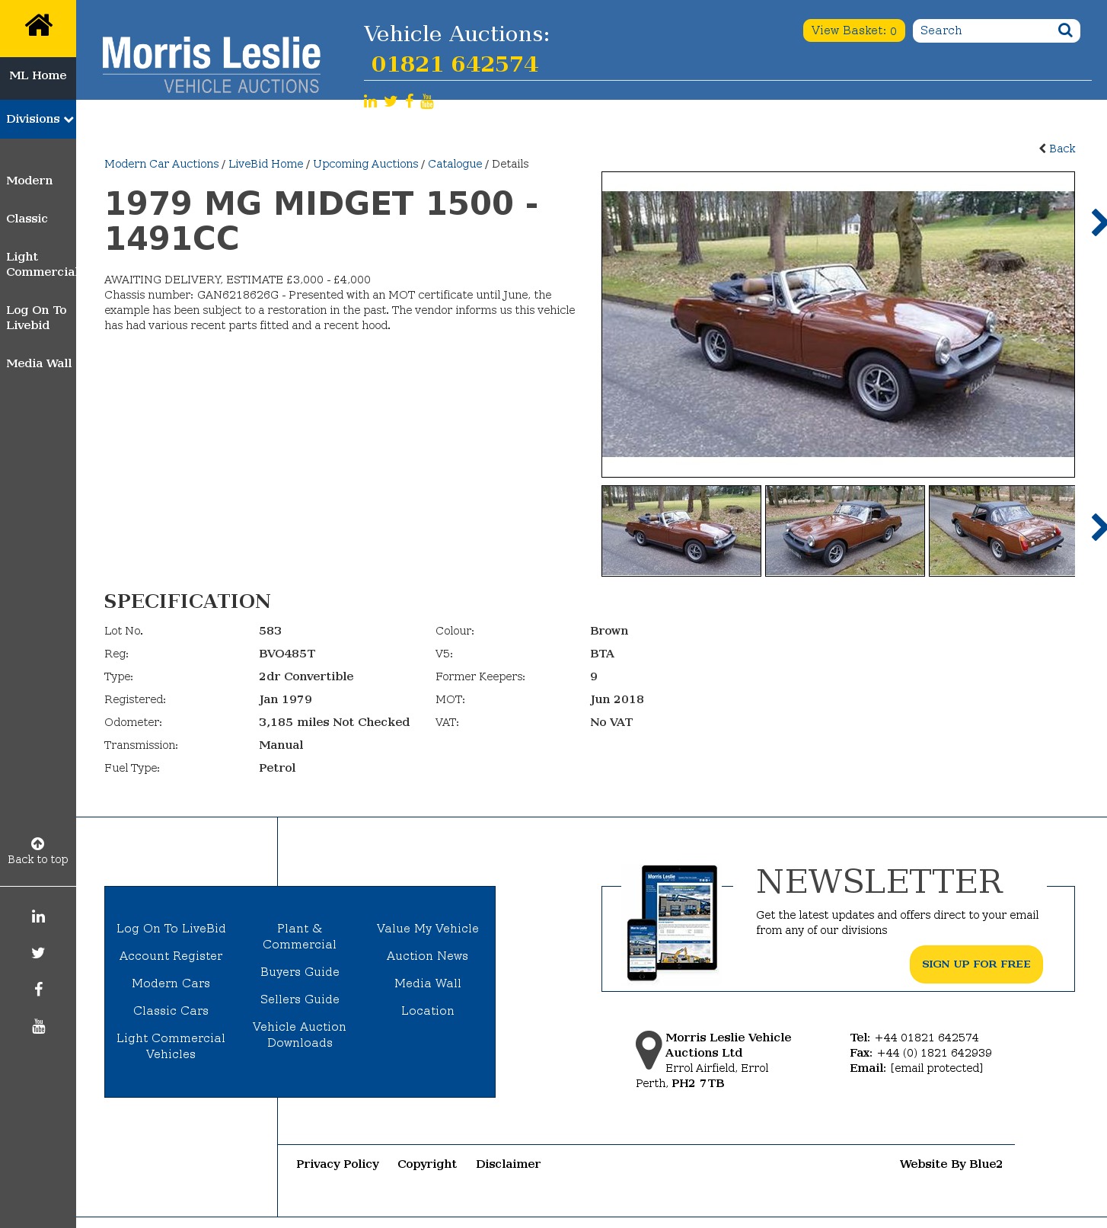Open Vehicle Auction Downloads link
This screenshot has height=1228, width=1107.
[300, 1035]
